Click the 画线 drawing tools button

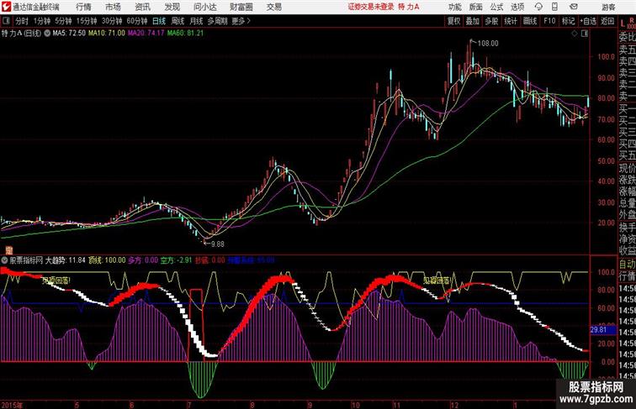[529, 20]
